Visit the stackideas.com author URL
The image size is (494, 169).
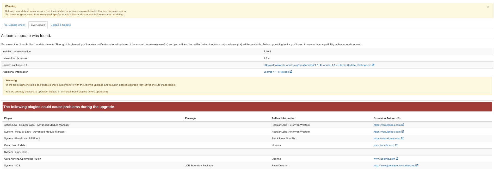(x=387, y=139)
